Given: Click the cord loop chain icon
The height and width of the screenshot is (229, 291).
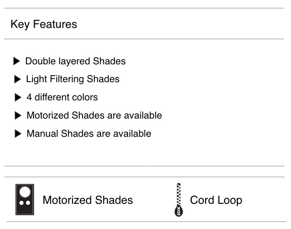Looking at the screenshot, I should [x=179, y=199].
